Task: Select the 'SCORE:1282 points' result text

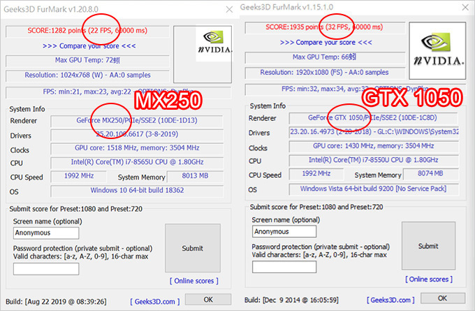Action: (87, 31)
